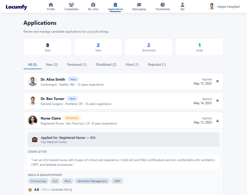Viewport: 247px width, 195px height.
Task: Click the 'May 13, 2025' applied date
Action: 203,122
